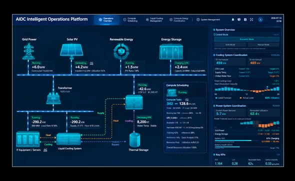Click the Power Forecast bar chart
The width and height of the screenshot is (295, 181).
(x=259, y=124)
